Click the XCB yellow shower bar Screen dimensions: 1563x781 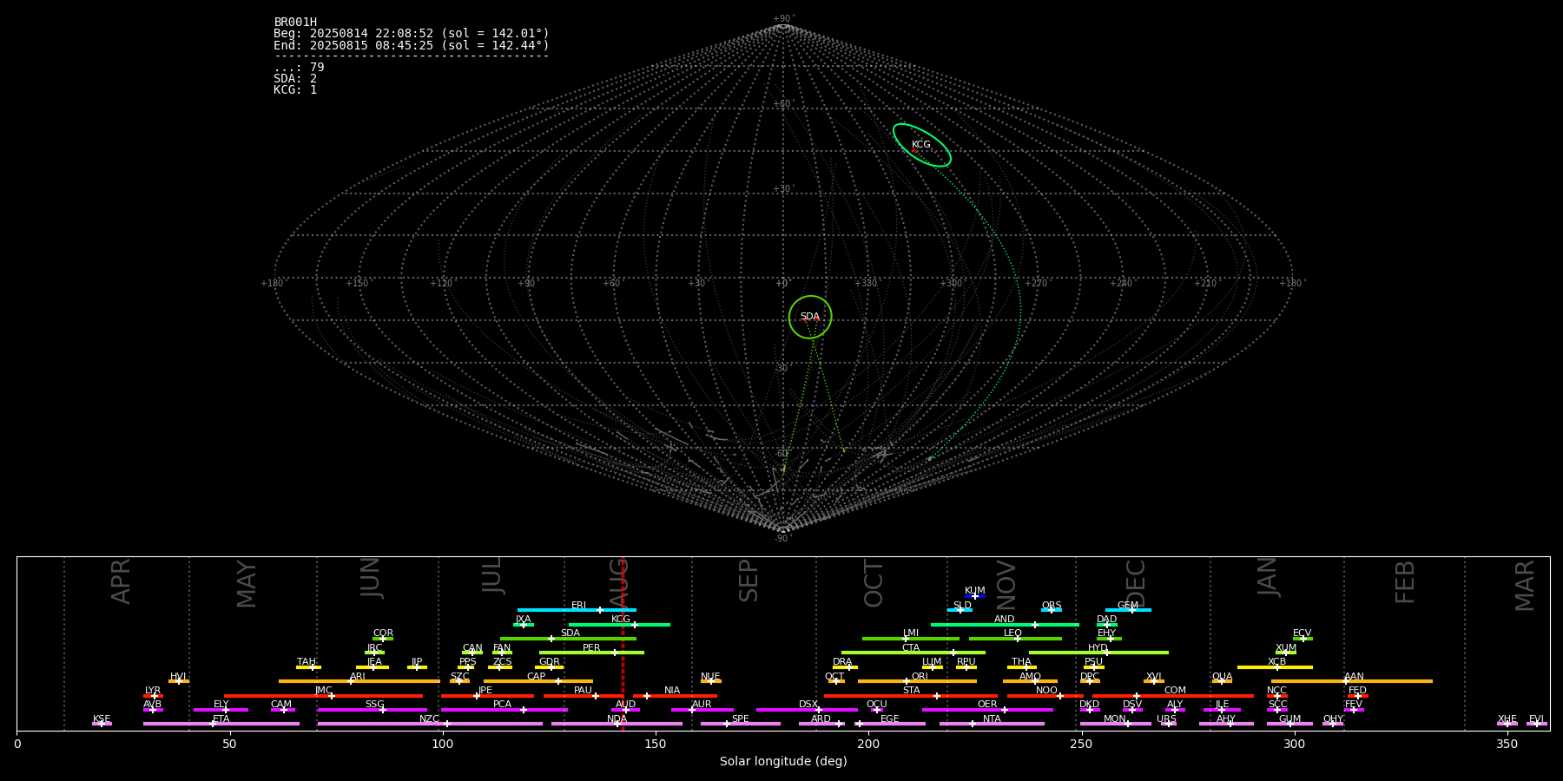1275,667
